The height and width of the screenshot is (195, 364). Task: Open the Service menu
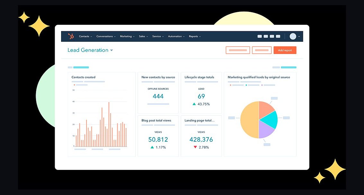tap(158, 36)
